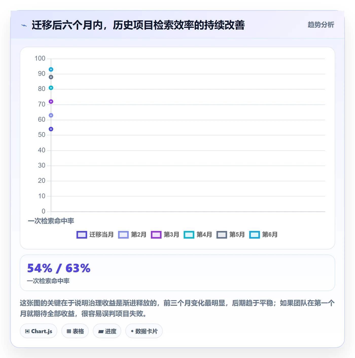Click the 趋势分析 label in header
This screenshot has height=358, width=355.
321,25
